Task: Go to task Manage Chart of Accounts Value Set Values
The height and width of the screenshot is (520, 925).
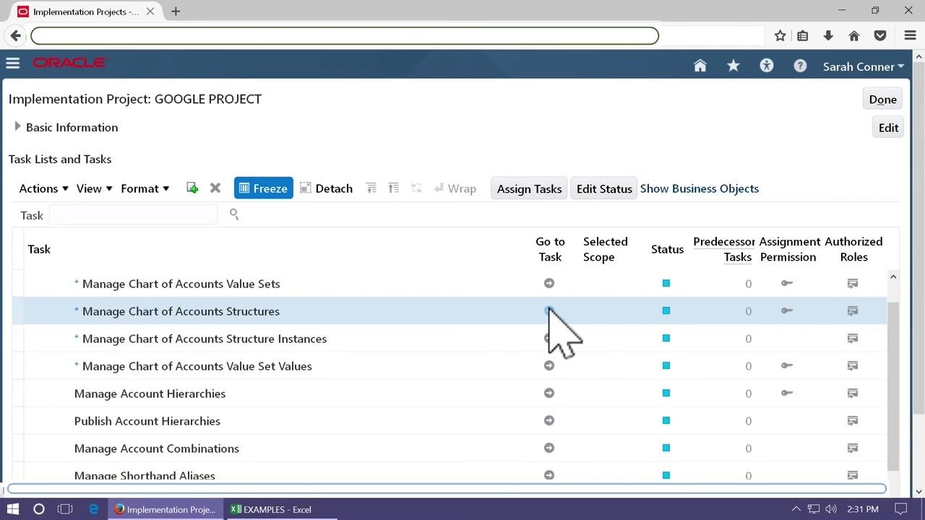Action: pyautogui.click(x=549, y=365)
